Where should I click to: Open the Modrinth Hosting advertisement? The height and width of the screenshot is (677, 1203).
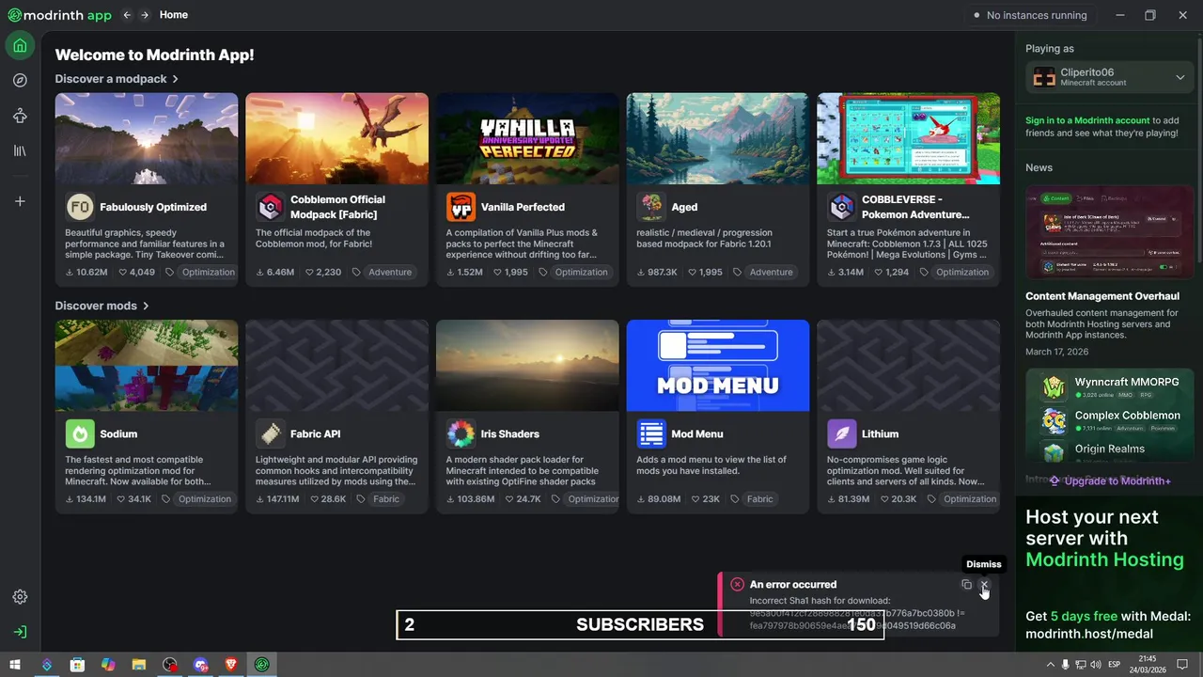pos(1110,574)
